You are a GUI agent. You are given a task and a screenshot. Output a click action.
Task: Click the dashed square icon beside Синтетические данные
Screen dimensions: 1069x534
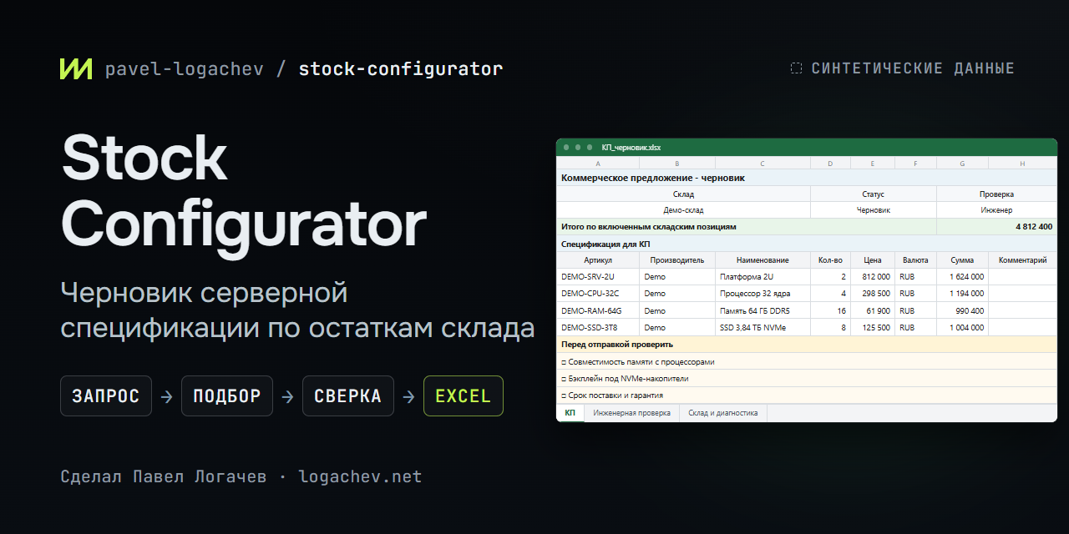(796, 68)
